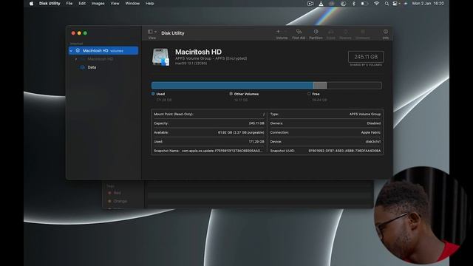Image resolution: width=473 pixels, height=266 pixels.
Task: Run First Aid on the disk
Action: tap(299, 32)
